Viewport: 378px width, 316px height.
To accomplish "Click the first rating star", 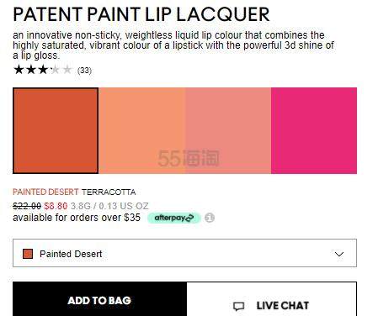I will click(19, 70).
